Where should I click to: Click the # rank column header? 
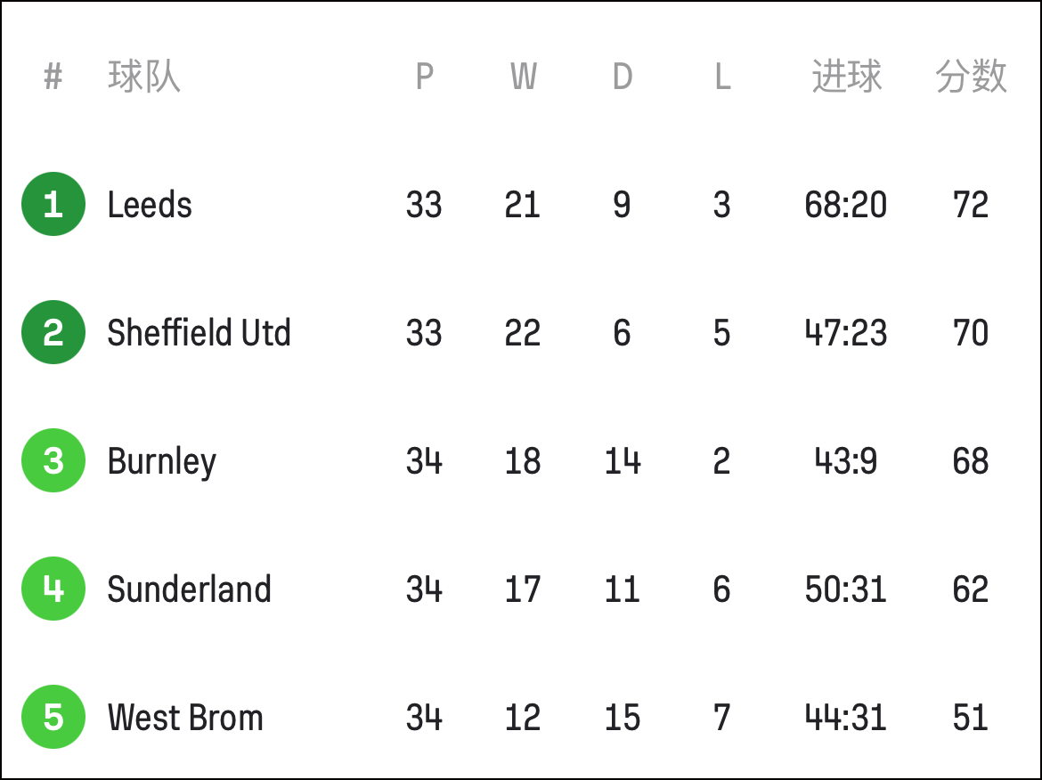(53, 77)
